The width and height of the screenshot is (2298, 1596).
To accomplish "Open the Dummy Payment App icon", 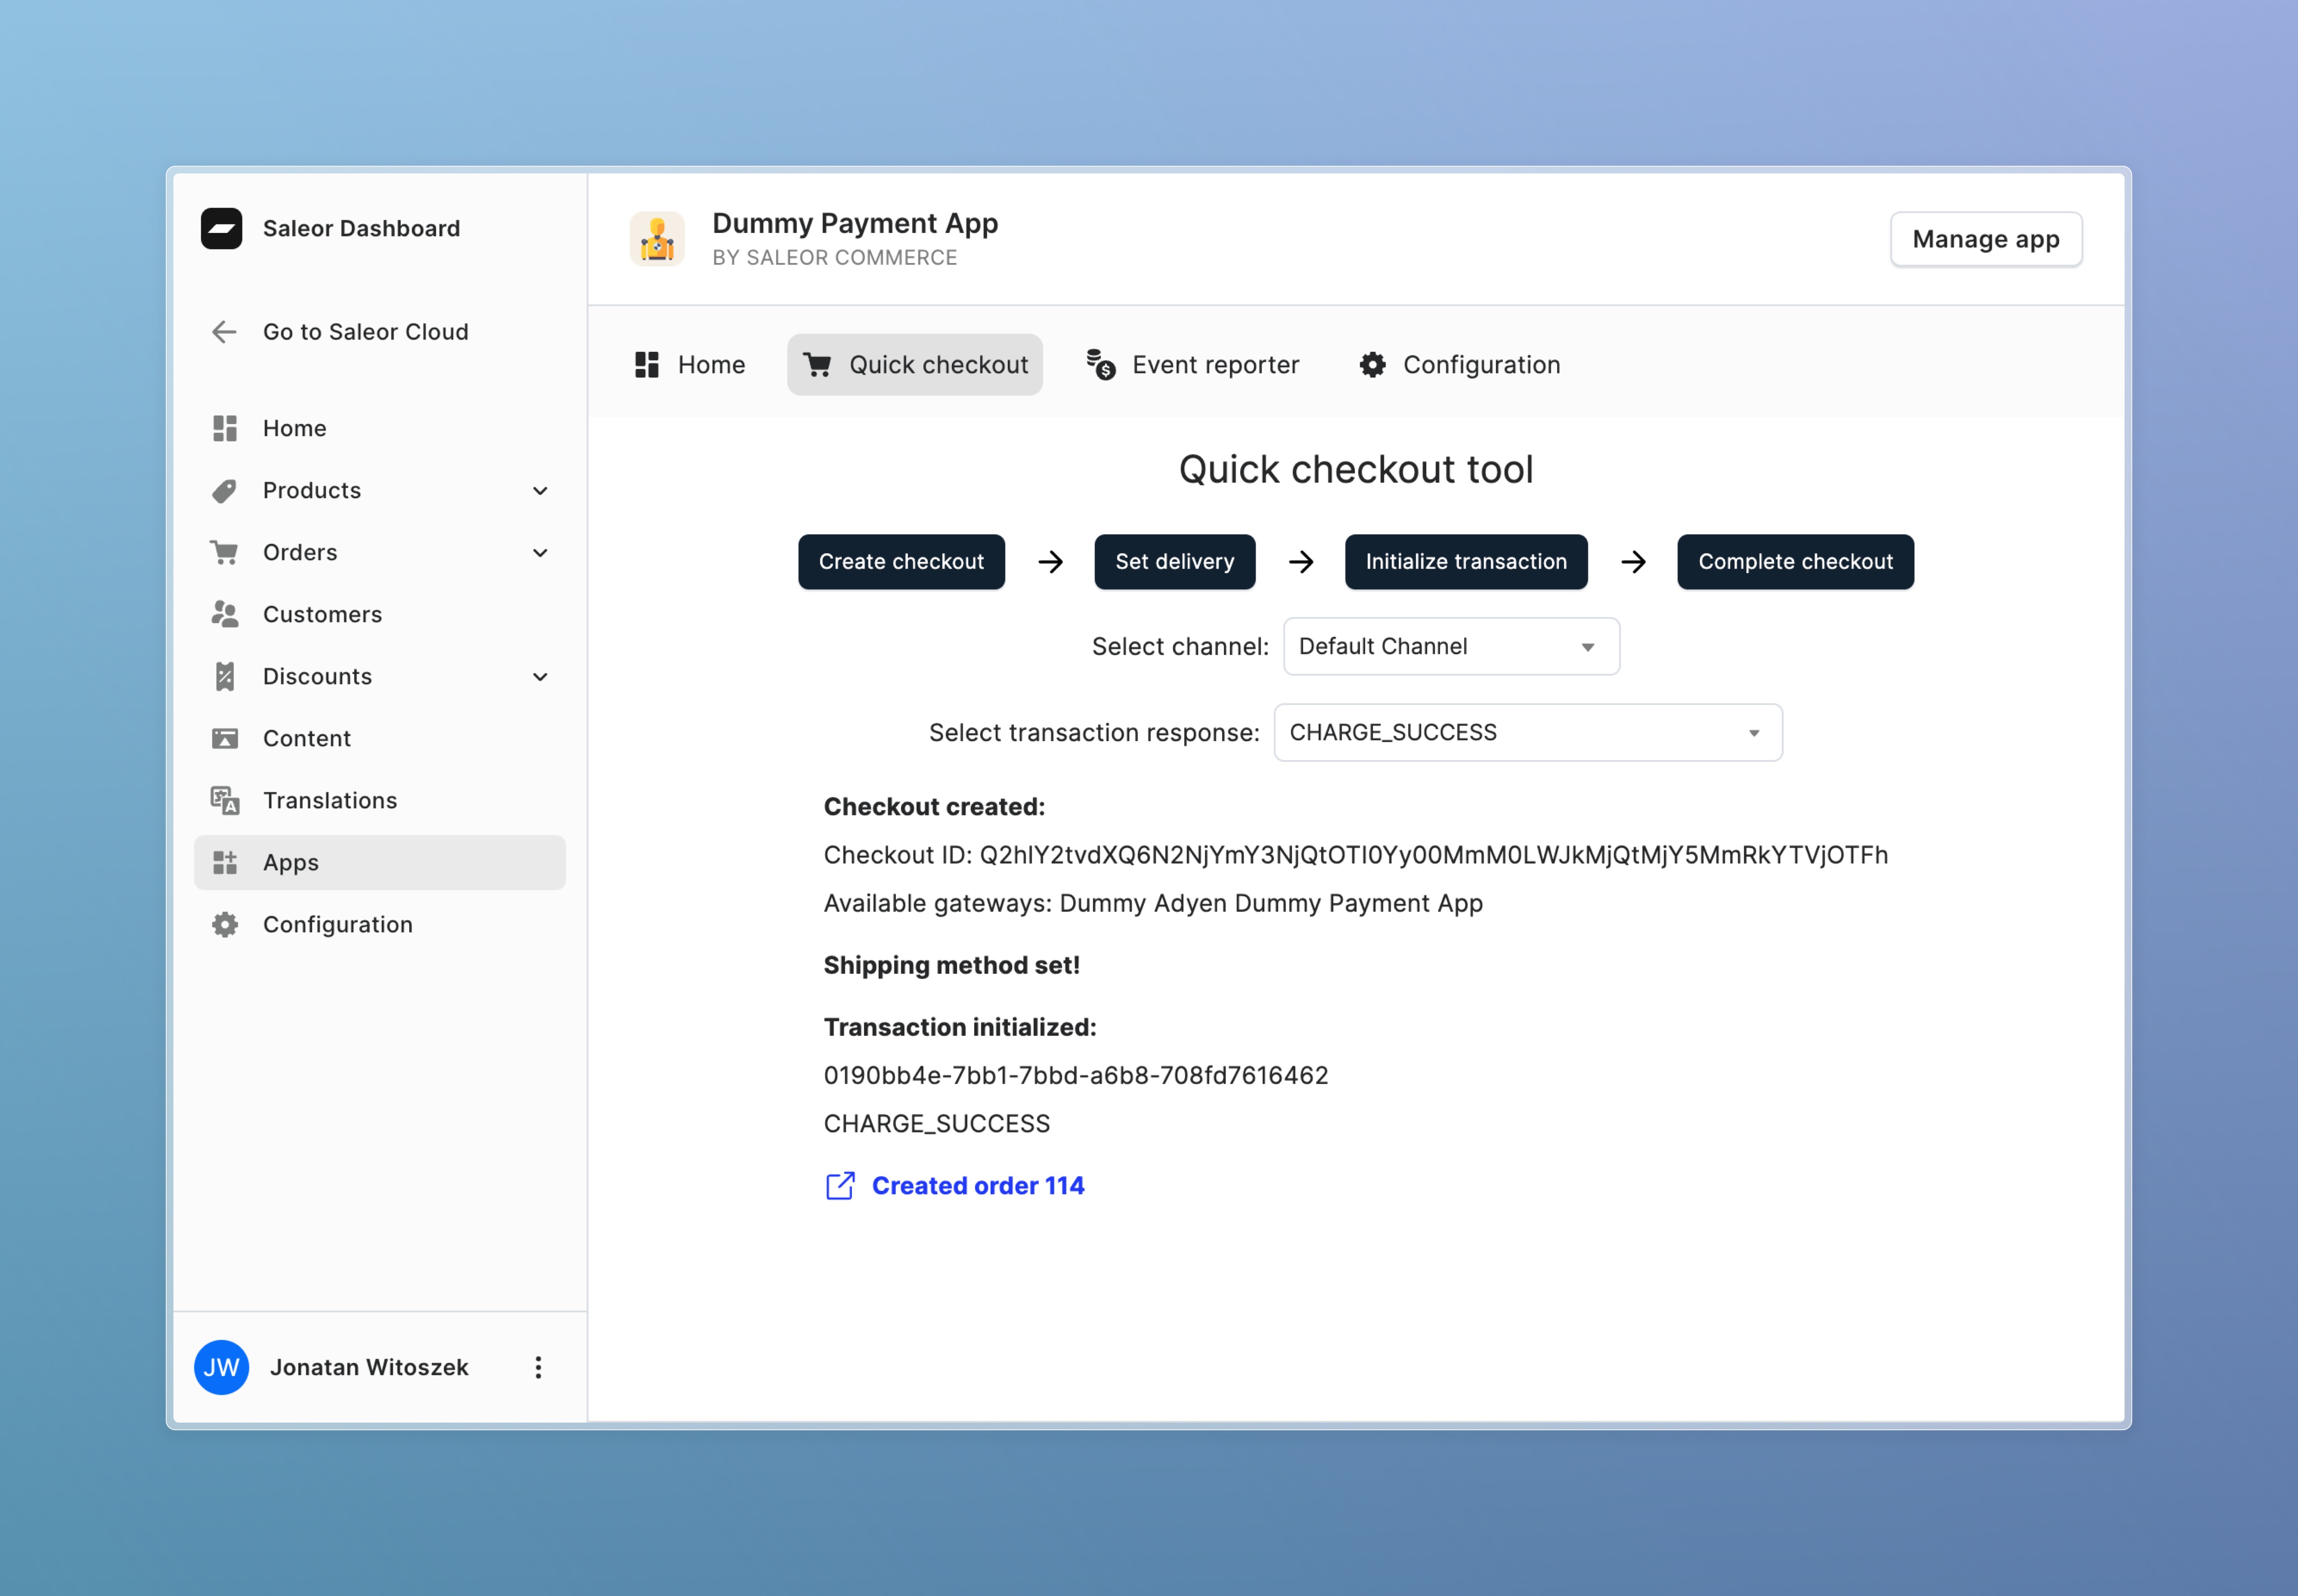I will (x=657, y=238).
